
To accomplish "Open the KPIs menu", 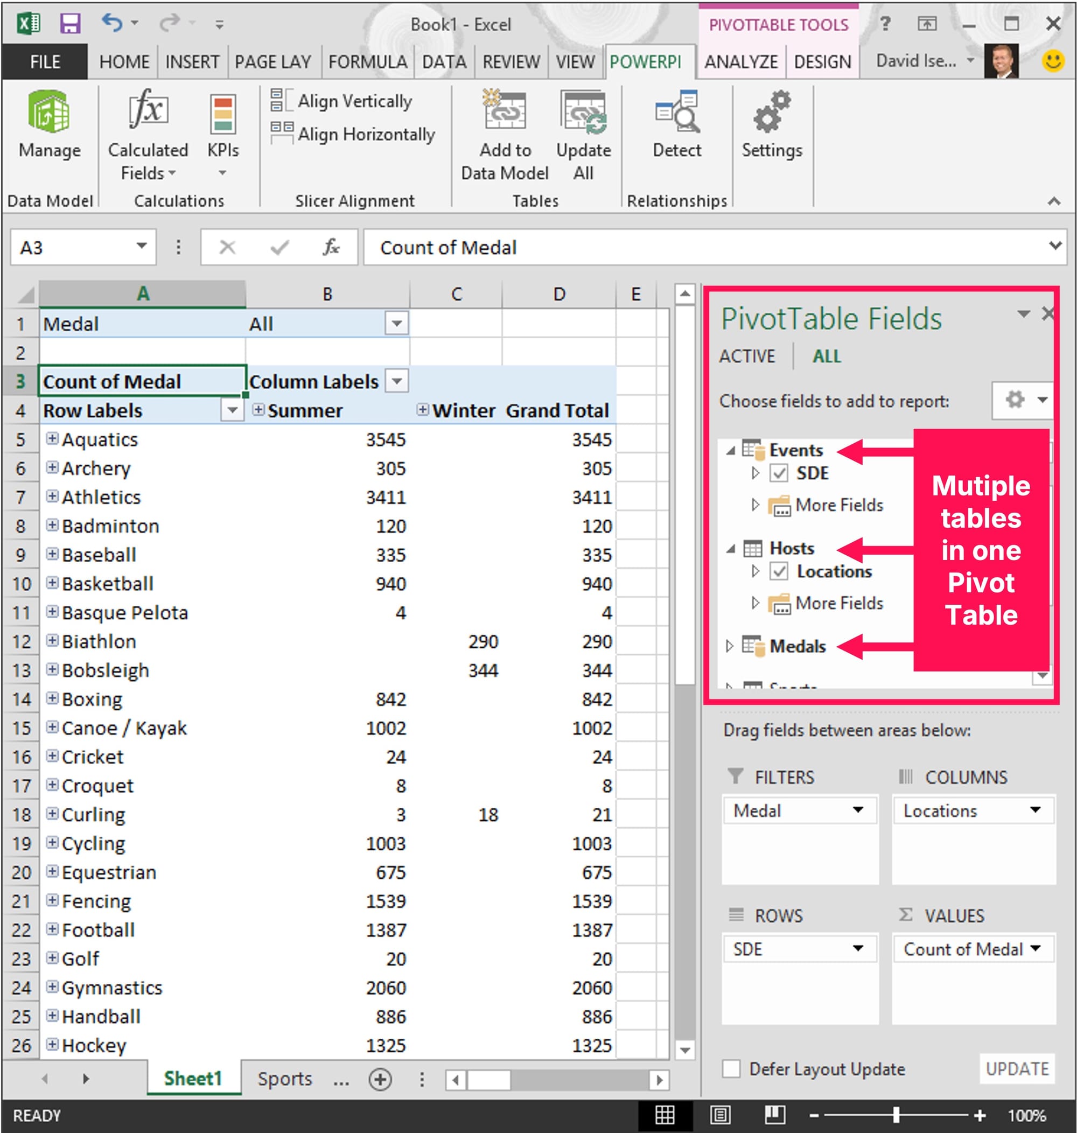I will [223, 136].
